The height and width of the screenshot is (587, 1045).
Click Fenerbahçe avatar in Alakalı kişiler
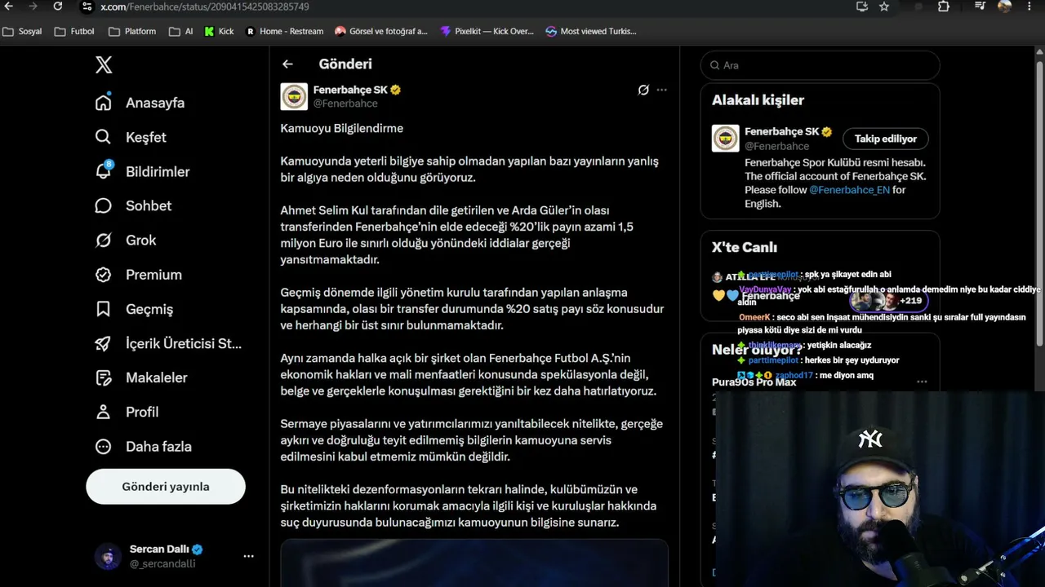click(x=726, y=139)
